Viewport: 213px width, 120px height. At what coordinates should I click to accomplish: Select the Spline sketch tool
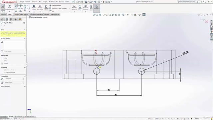[25, 6]
